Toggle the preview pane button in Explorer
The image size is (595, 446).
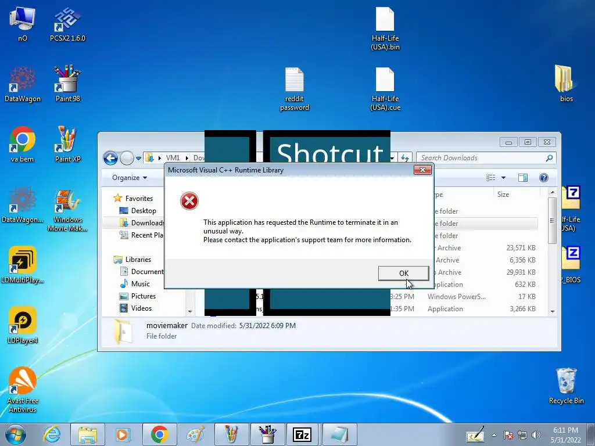pyautogui.click(x=523, y=178)
